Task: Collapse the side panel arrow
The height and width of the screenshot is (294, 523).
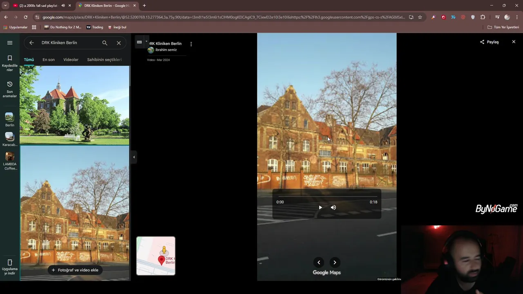Action: (x=134, y=157)
